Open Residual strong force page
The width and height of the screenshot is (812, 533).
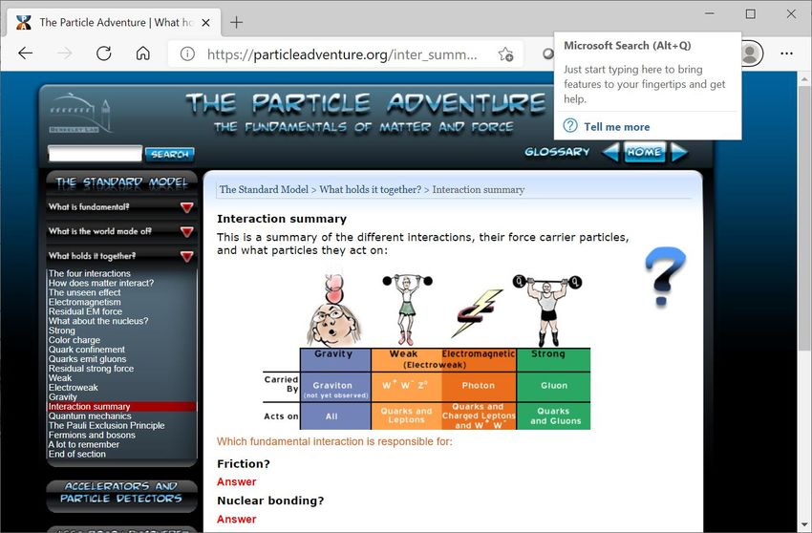(91, 369)
